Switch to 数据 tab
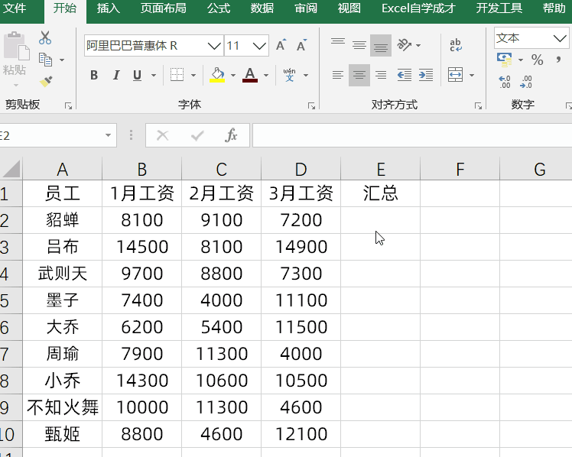Screen dimensions: 572x457 [x=262, y=8]
